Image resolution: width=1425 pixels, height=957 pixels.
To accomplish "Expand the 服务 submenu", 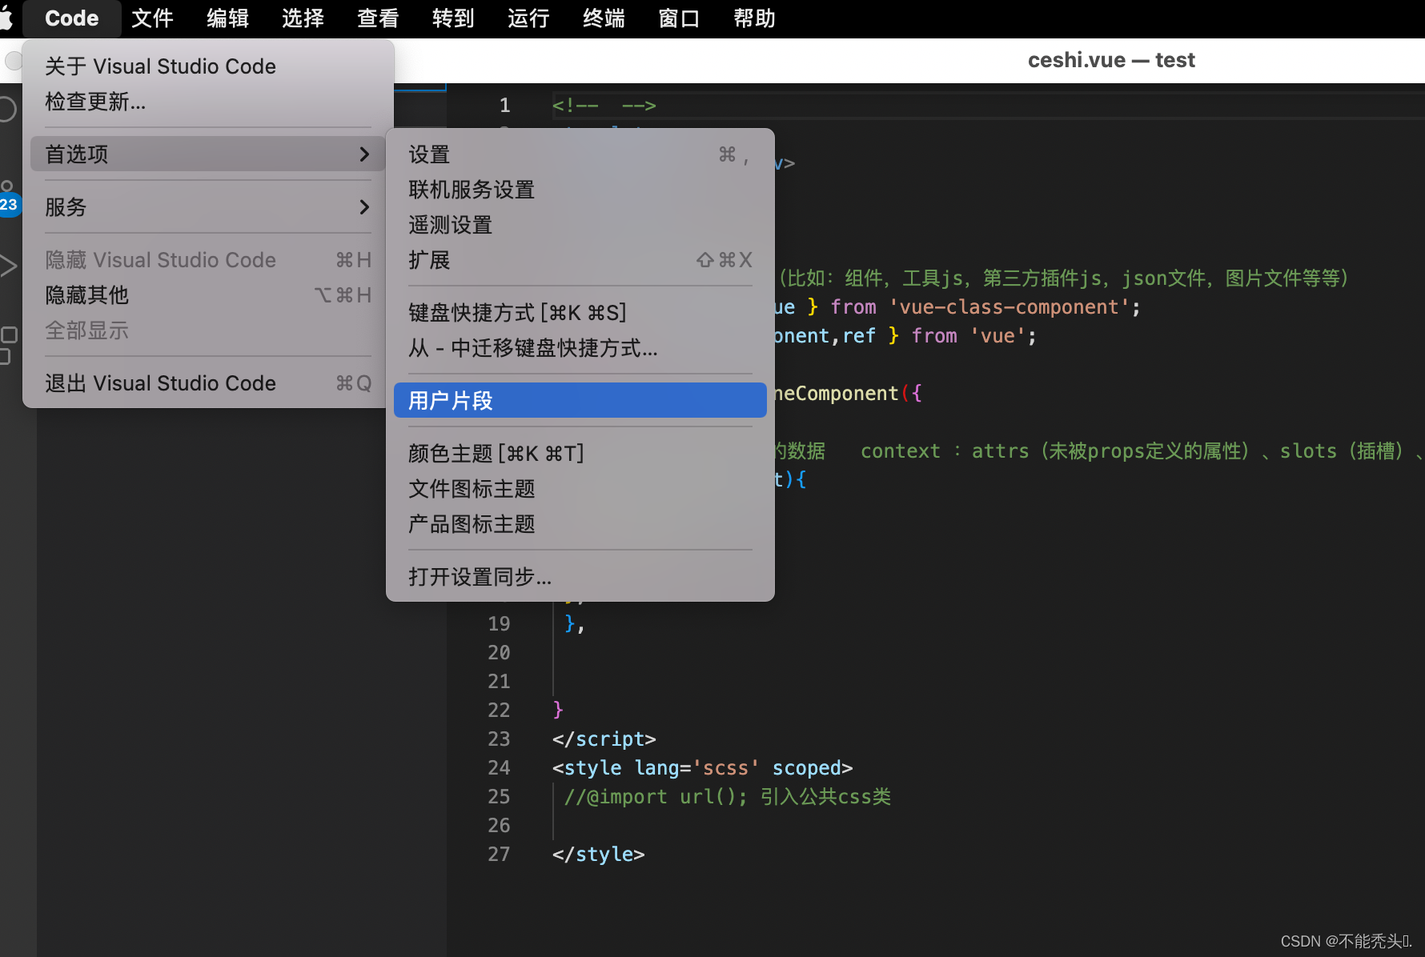I will tap(205, 207).
